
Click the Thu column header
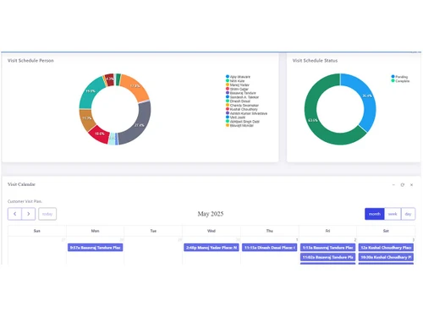click(x=270, y=231)
